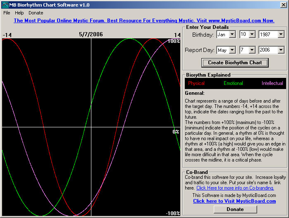Screen dimensions: 289x218
Task: Follow the MysticBoard.com forum banner link
Action: tap(144, 21)
